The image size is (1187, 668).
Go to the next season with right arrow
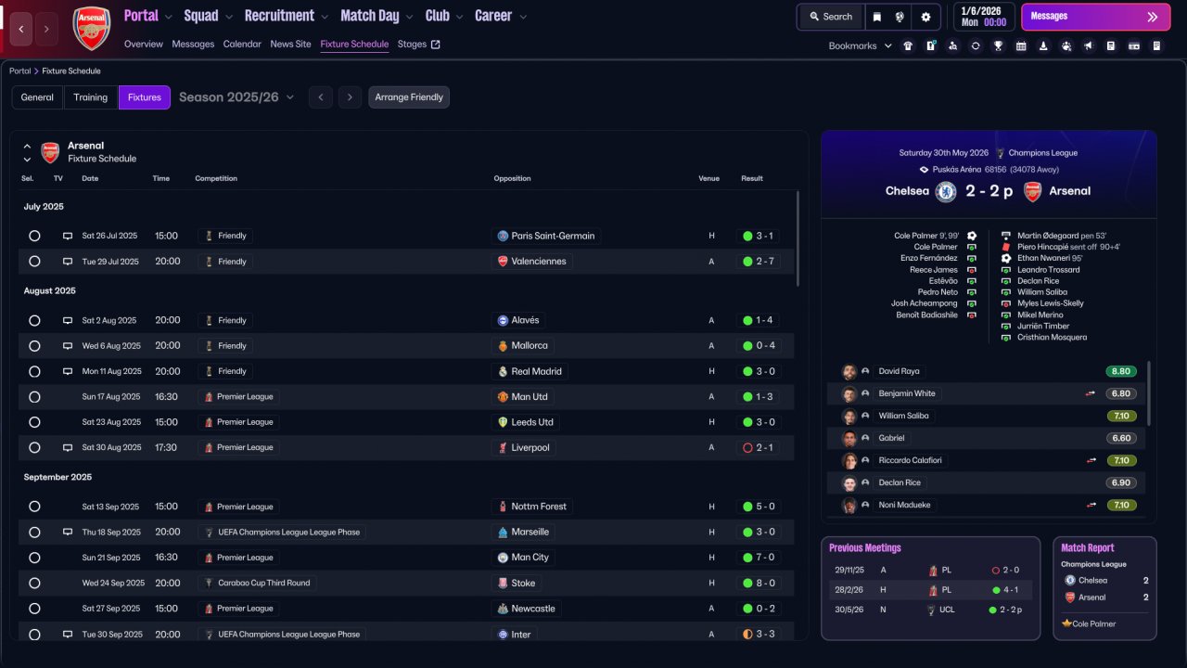[350, 97]
